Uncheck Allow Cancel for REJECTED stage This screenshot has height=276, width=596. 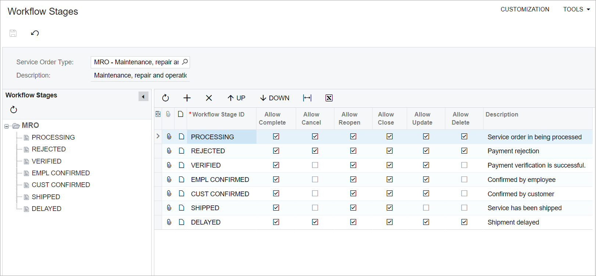[x=315, y=151]
